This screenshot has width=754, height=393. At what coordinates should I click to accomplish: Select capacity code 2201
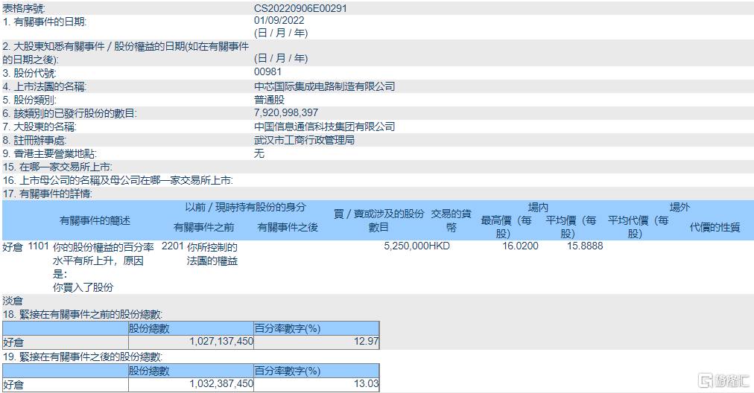173,246
